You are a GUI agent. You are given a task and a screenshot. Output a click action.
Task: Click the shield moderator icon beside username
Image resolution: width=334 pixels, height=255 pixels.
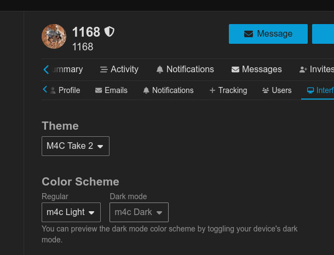tap(110, 32)
